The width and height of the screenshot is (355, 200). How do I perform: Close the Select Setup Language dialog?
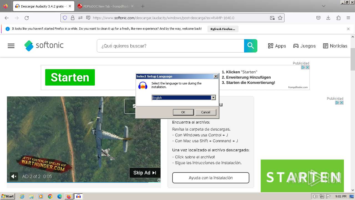click(x=216, y=76)
